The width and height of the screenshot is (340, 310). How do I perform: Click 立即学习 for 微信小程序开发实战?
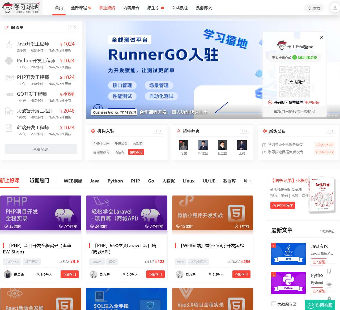tap(241, 274)
